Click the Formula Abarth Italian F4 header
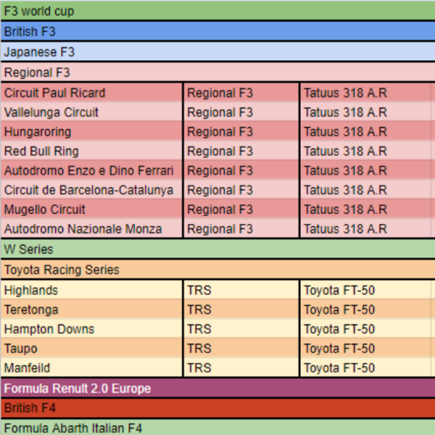Viewport: 435px width, 435px height. (217, 427)
